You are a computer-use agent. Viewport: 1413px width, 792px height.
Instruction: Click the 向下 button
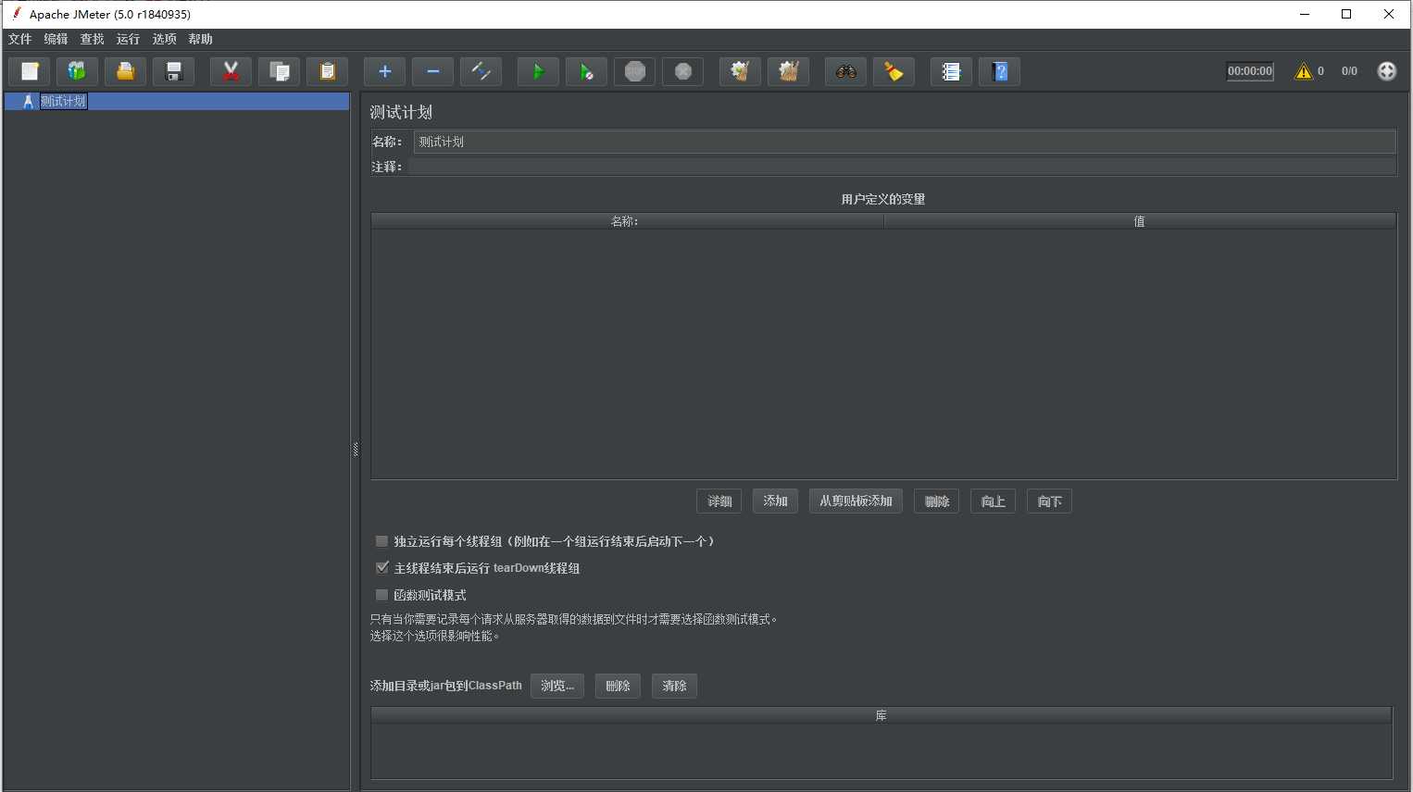[1050, 501]
